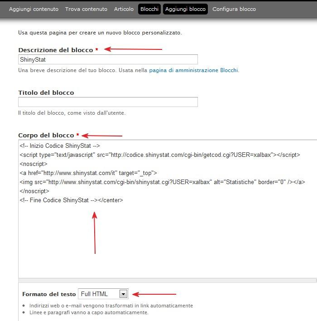Click the Titolo del blocco label
The image size is (317, 321).
point(46,92)
